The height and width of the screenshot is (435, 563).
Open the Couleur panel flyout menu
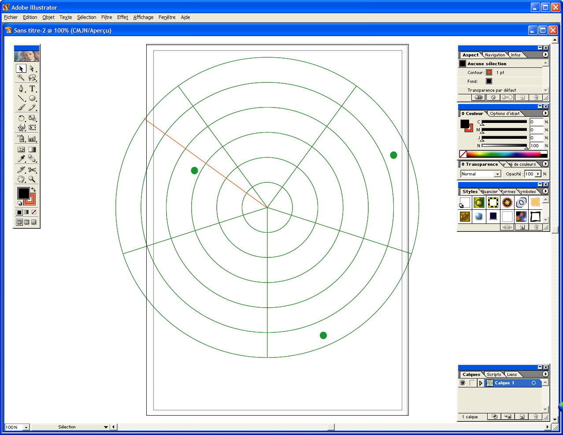[545, 113]
